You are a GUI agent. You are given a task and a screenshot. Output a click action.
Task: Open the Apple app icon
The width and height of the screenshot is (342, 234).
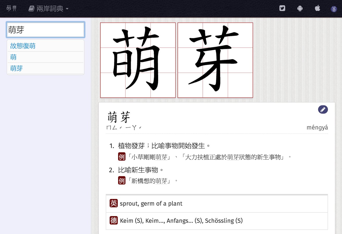pos(317,8)
